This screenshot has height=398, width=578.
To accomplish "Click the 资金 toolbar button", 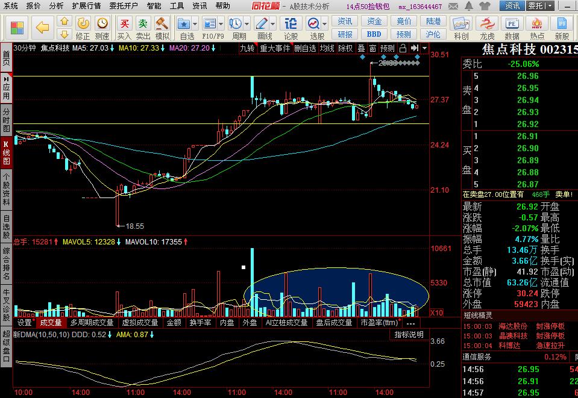I will click(x=374, y=21).
